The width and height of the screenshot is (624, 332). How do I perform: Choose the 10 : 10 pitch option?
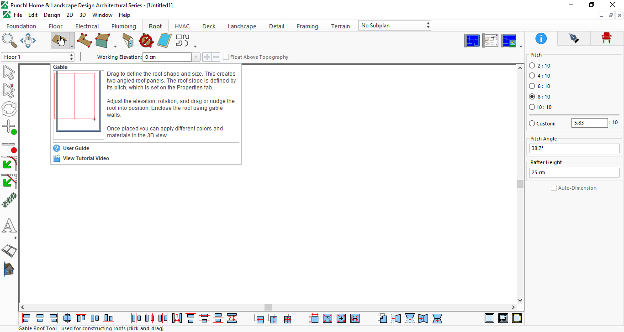click(540, 107)
